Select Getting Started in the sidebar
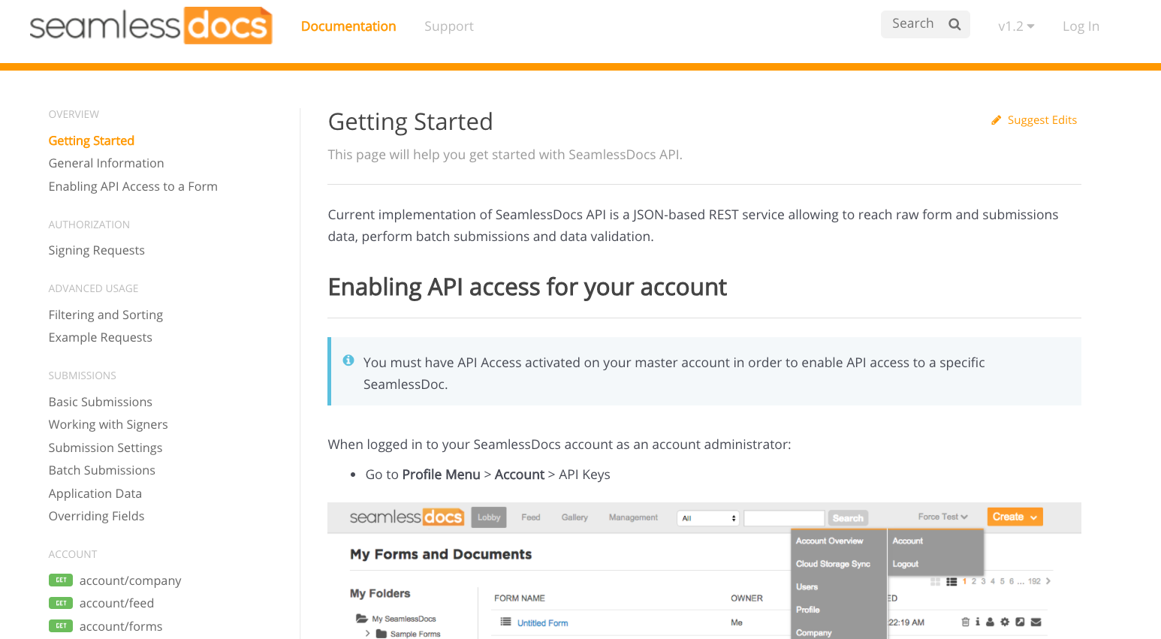 pyautogui.click(x=92, y=140)
